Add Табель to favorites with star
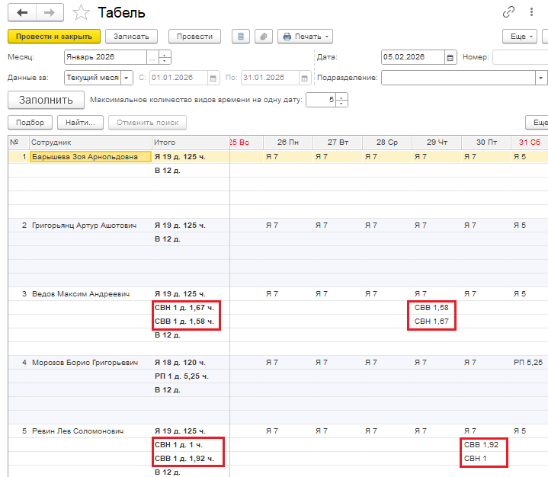The height and width of the screenshot is (477, 548). coord(79,13)
